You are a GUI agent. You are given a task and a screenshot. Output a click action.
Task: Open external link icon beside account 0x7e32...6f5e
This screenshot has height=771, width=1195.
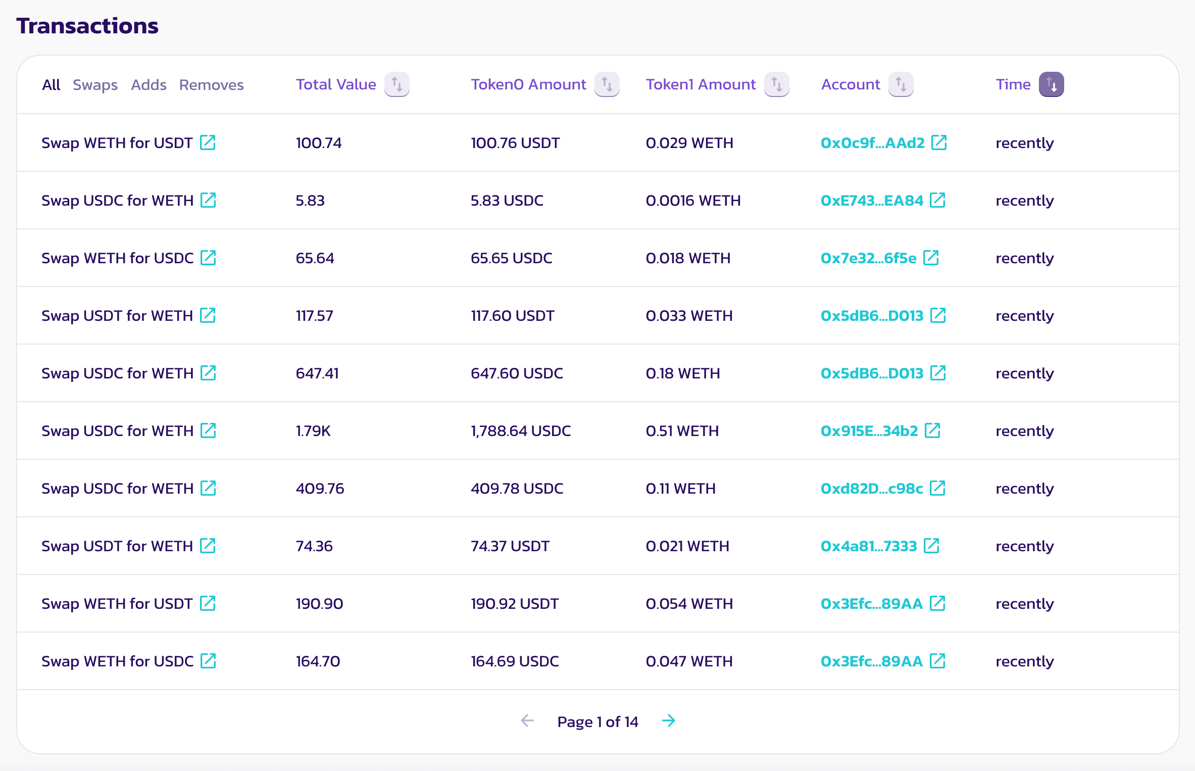pos(931,258)
